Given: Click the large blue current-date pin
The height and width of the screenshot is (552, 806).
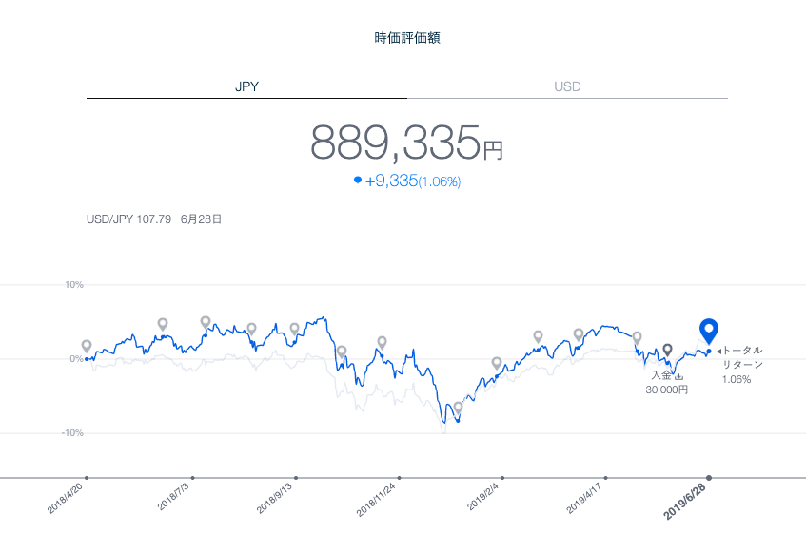Looking at the screenshot, I should 708,331.
